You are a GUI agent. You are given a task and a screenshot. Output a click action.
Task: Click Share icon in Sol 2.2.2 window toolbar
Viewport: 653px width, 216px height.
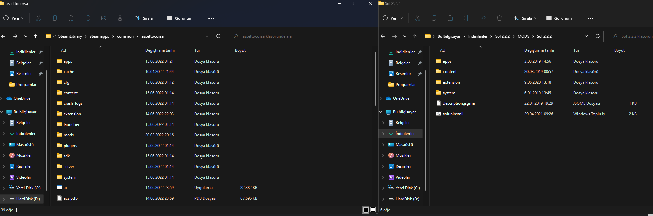coord(483,18)
